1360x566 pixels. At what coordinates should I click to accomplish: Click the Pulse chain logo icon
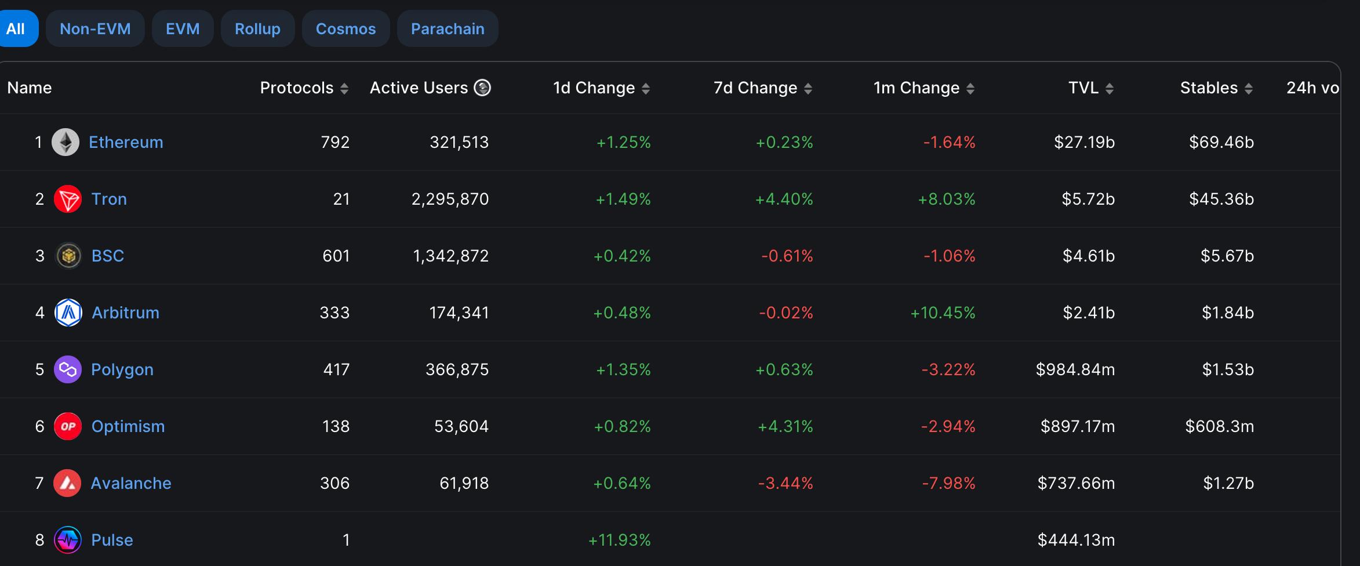click(x=68, y=540)
